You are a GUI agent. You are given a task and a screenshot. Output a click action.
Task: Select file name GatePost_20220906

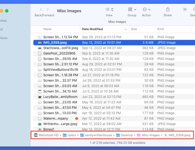[59, 53]
